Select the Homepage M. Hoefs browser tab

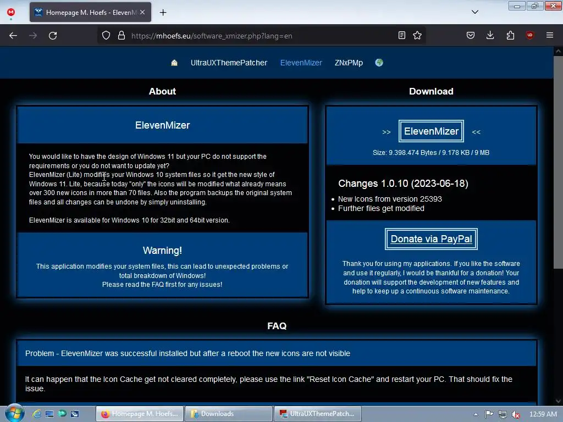click(91, 12)
